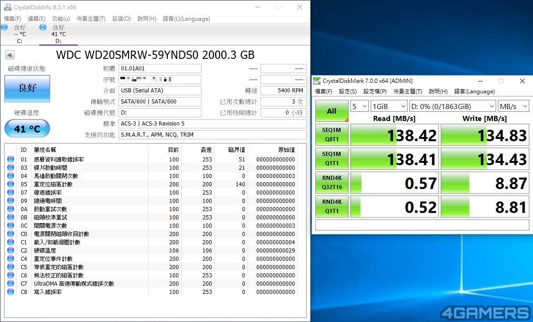Open 語言(Language) menu in CrystalDiskMark
Screen dimensions: 533x322
point(474,91)
